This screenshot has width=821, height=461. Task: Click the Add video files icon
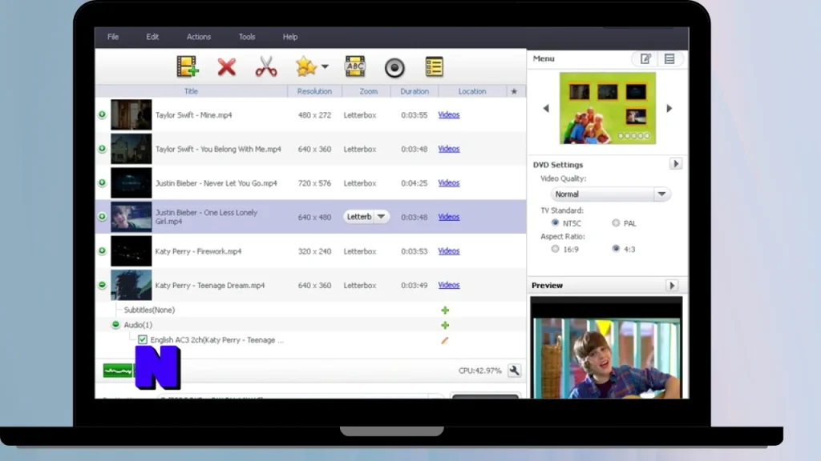187,67
